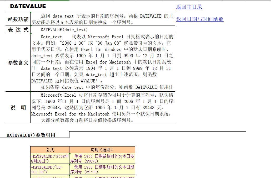This screenshot has height=178, width=271.
Task: Click the cell containing serial number 39739
Action: click(x=102, y=169)
